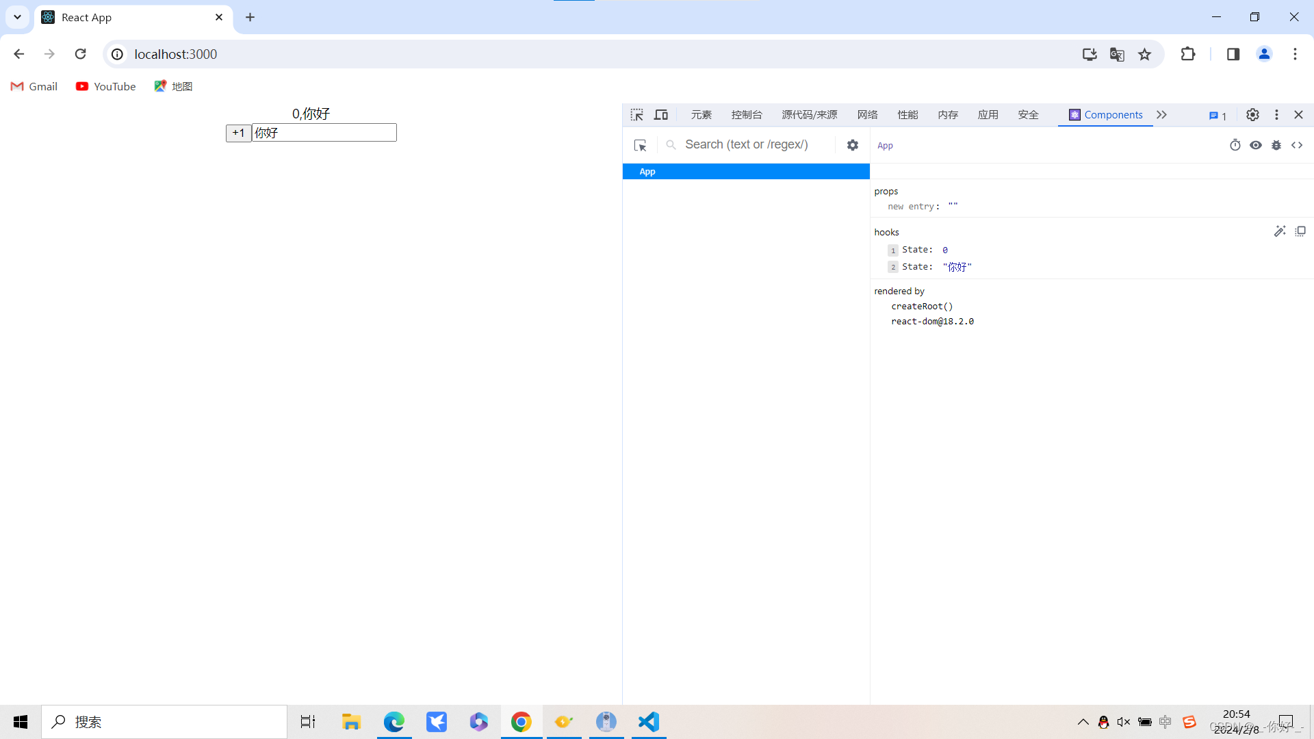Screen dimensions: 1314x739
Task: Expand the hooks section in App component
Action: click(886, 231)
